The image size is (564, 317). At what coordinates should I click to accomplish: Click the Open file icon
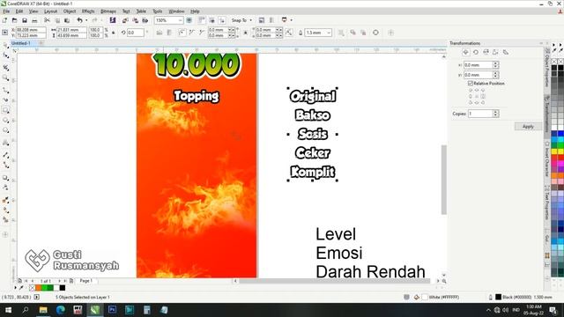click(14, 20)
